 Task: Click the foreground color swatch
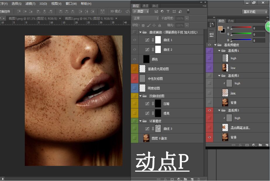pyautogui.click(x=220, y=28)
